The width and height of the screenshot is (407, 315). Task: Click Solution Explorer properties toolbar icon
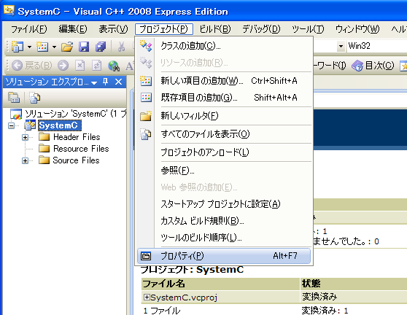pyautogui.click(x=14, y=98)
